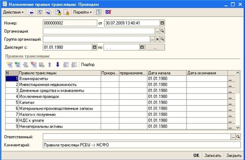Click the Группа организаций input field
This screenshot has width=245, height=160.
[96, 39]
